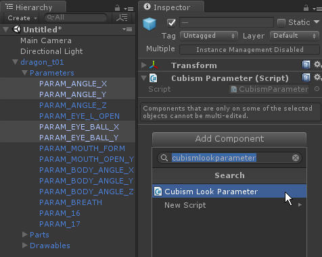Open Cubism Parameter script help icon

click(306, 78)
